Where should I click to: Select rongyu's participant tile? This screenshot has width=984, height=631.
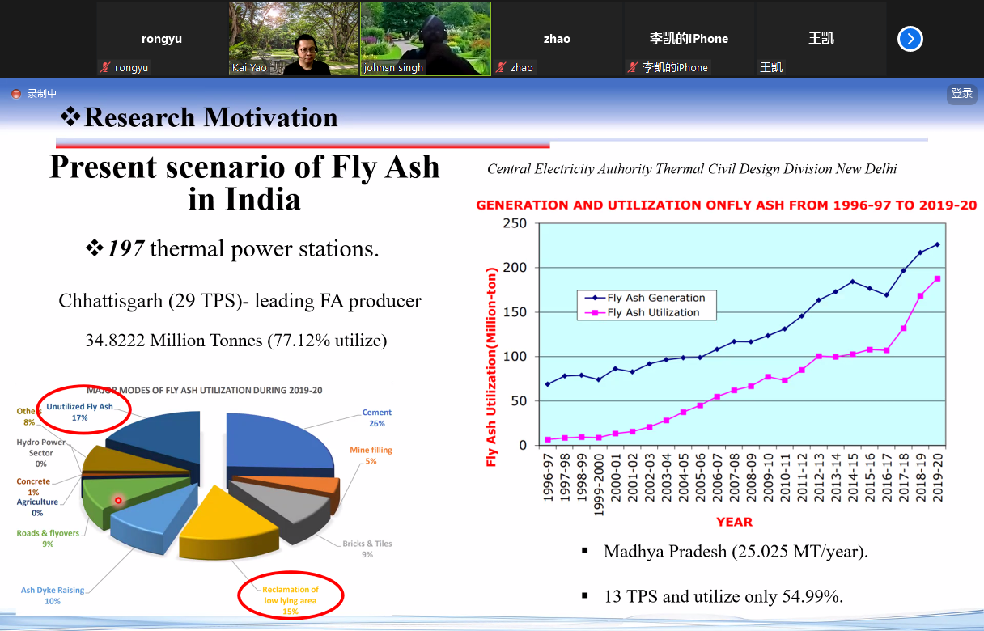(x=162, y=39)
